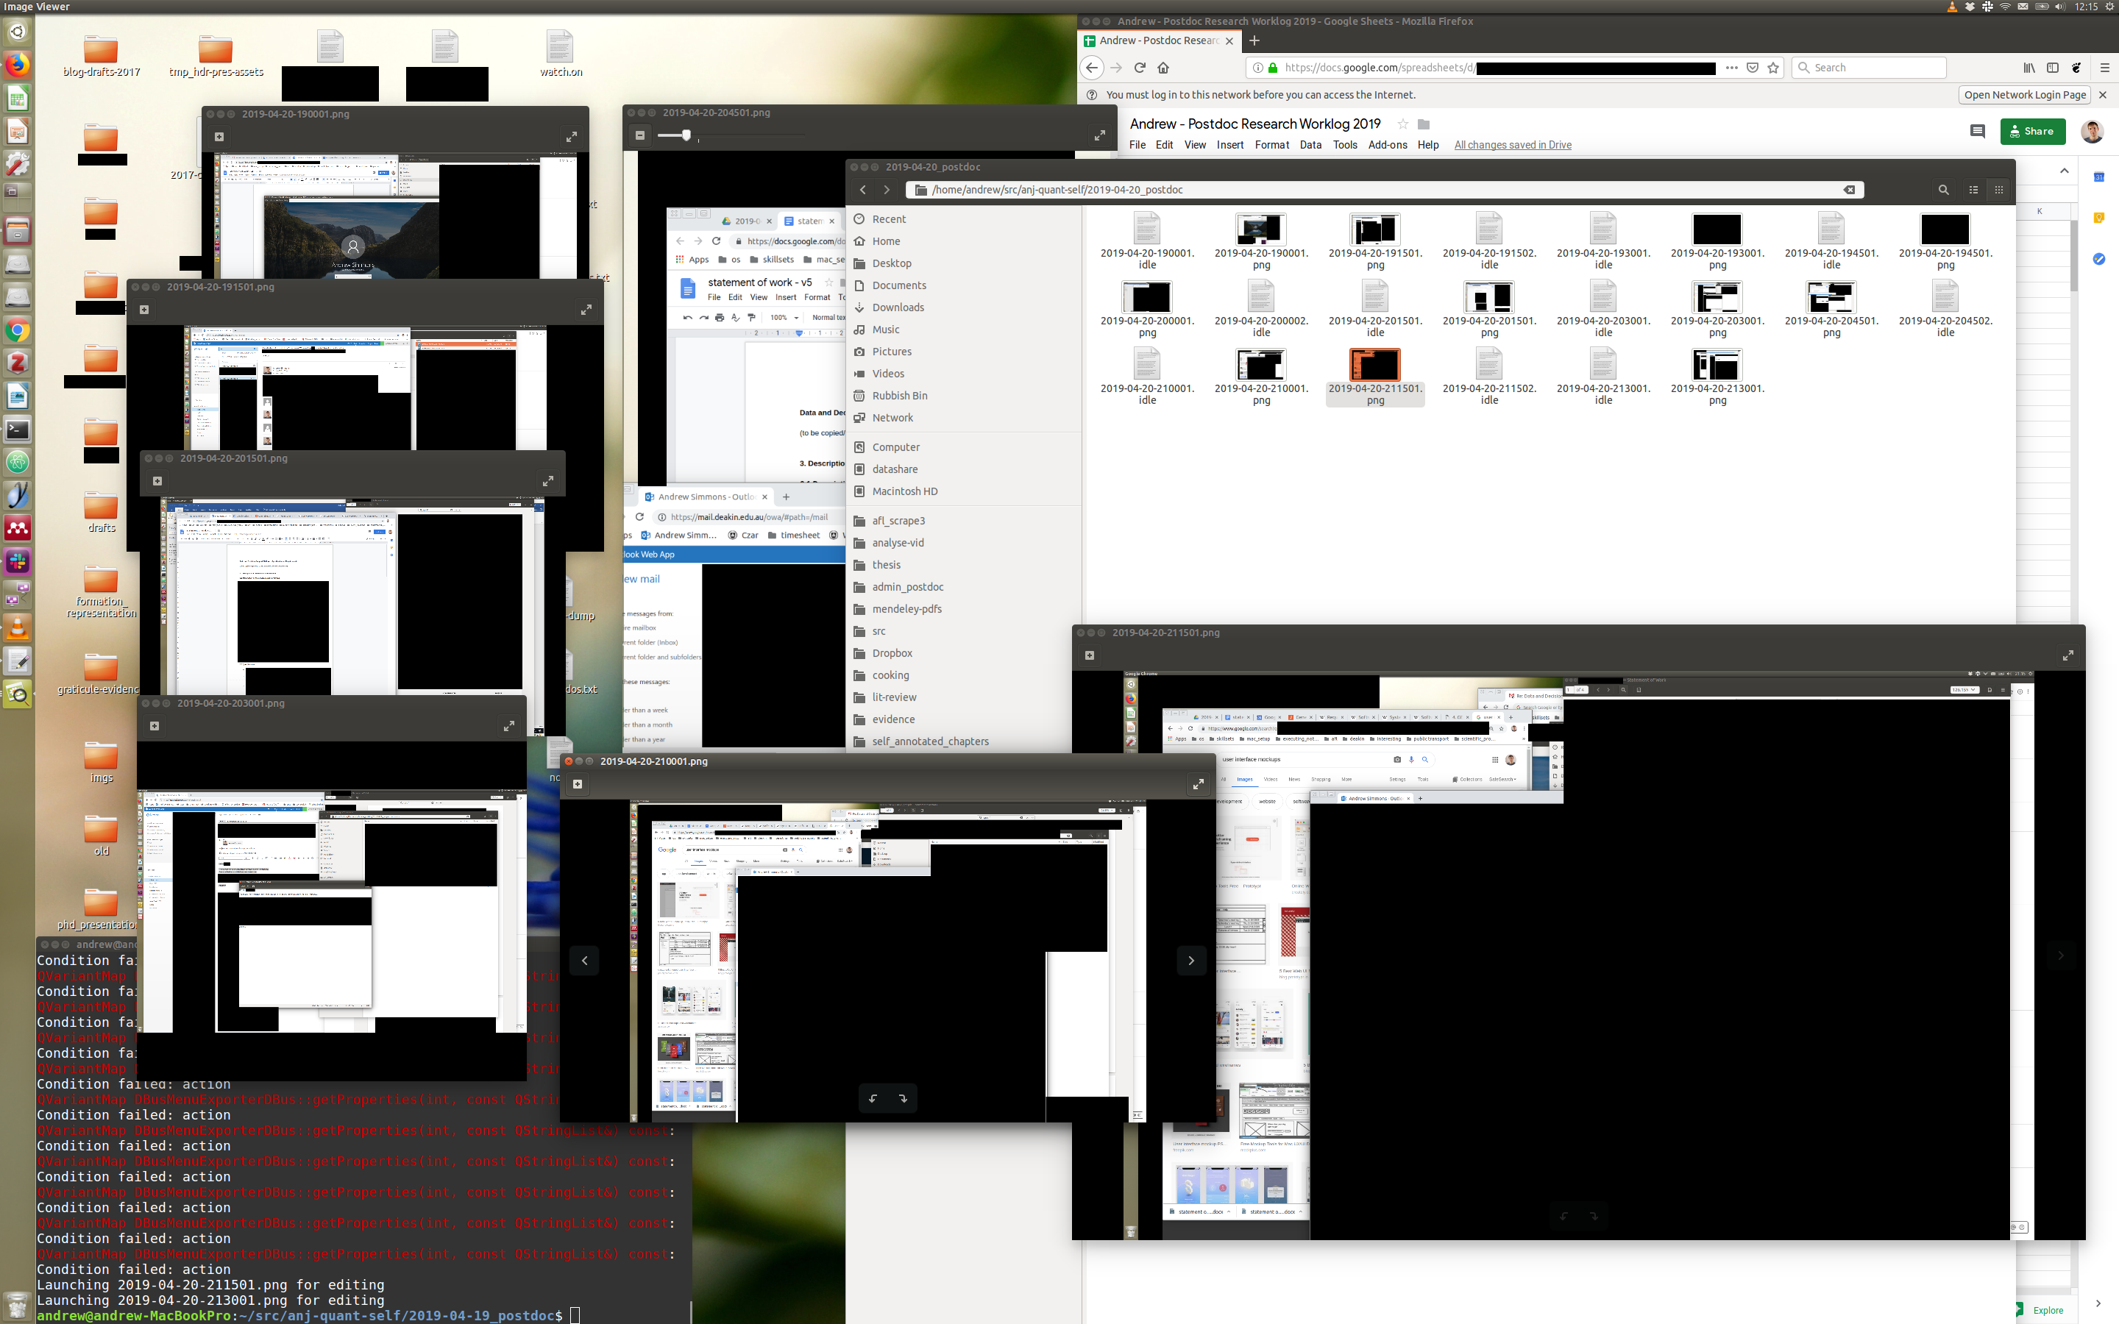The width and height of the screenshot is (2119, 1324).
Task: Select Downloads in file manager sidebar
Action: [898, 307]
